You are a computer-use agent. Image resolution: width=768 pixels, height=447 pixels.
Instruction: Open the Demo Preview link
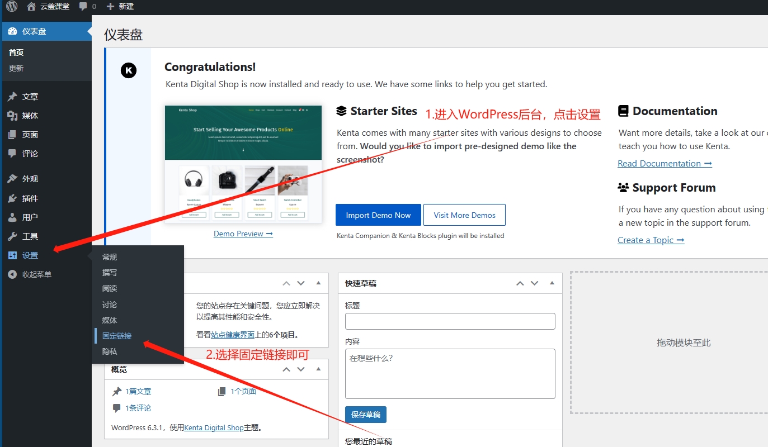click(243, 234)
